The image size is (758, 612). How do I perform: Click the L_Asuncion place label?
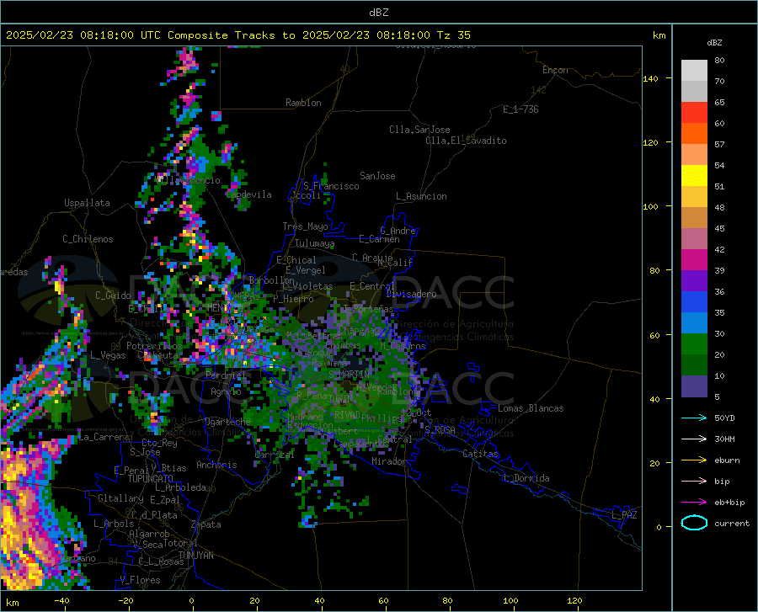421,196
